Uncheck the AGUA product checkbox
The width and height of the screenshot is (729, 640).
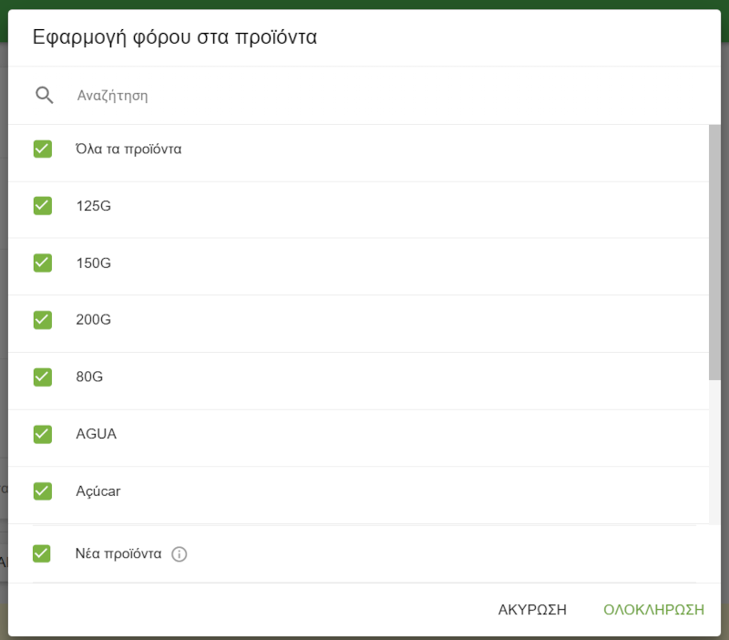pyautogui.click(x=43, y=434)
